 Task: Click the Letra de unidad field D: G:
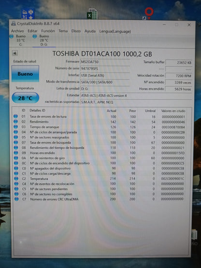click(105, 89)
